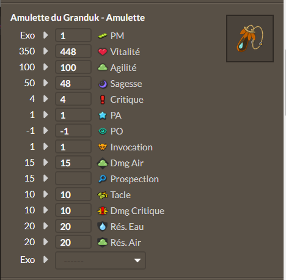Click the arrow next to 350 Vitalité
This screenshot has height=280, width=286.
46,51
